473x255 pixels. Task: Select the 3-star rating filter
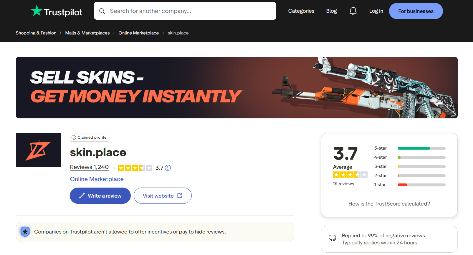[x=421, y=167]
